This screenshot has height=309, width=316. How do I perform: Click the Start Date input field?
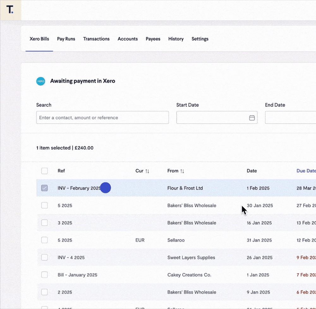point(217,117)
